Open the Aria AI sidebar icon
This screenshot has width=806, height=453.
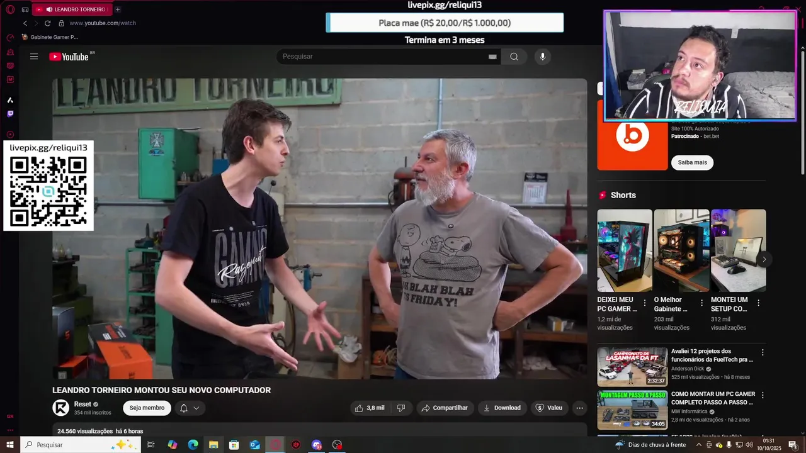(10, 100)
